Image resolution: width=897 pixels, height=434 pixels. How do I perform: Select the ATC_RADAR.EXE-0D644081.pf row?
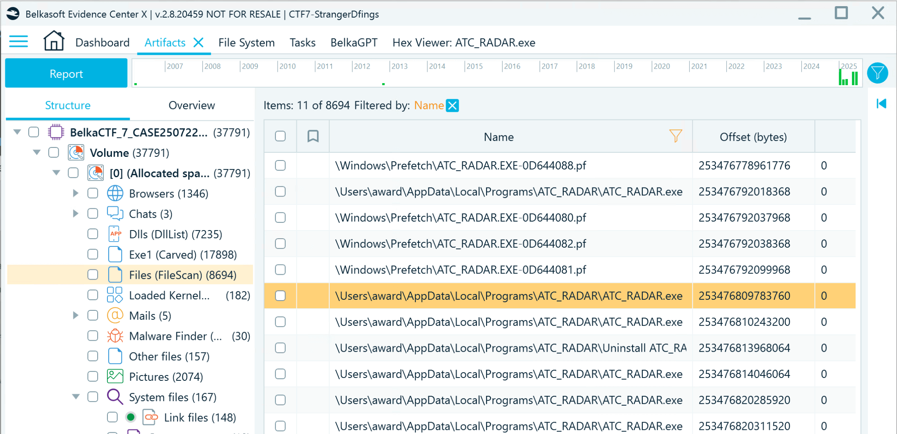tap(560, 270)
